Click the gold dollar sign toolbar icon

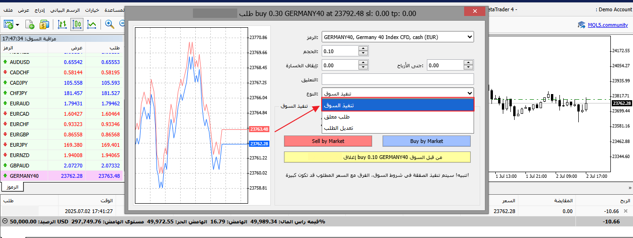(x=44, y=24)
